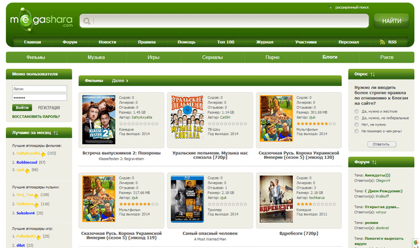419x248 pixels.
Task: Toggle the arrows icon in Форум header
Action: pos(374,162)
